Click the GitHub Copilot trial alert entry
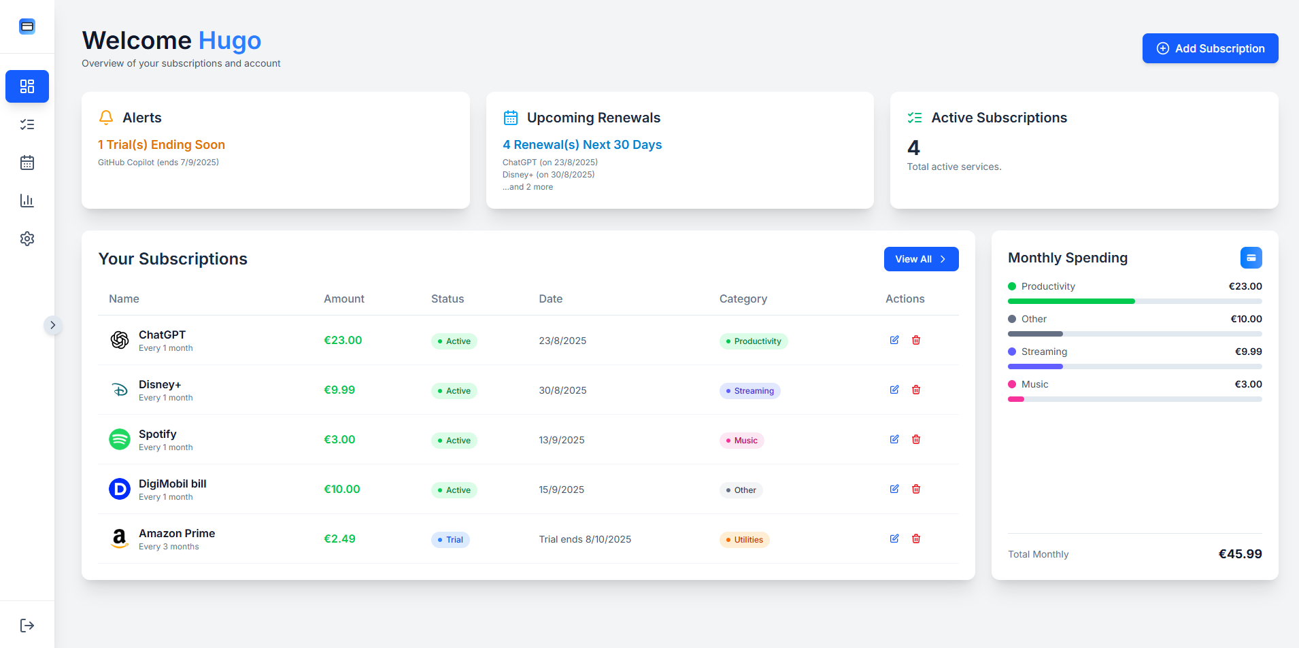This screenshot has height=648, width=1299. [158, 163]
